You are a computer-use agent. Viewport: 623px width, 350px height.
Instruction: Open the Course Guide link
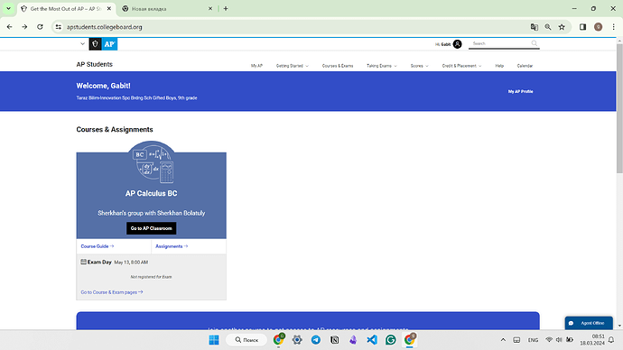(x=98, y=246)
